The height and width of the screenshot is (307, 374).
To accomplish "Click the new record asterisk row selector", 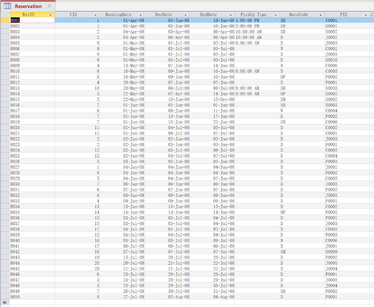I will [x=5, y=303].
